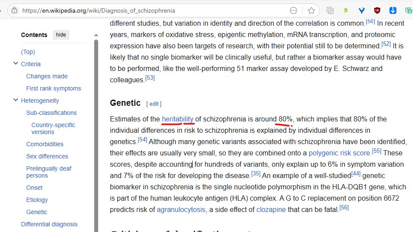
Task: Open the translate page extension icon
Action: [x=408, y=10]
